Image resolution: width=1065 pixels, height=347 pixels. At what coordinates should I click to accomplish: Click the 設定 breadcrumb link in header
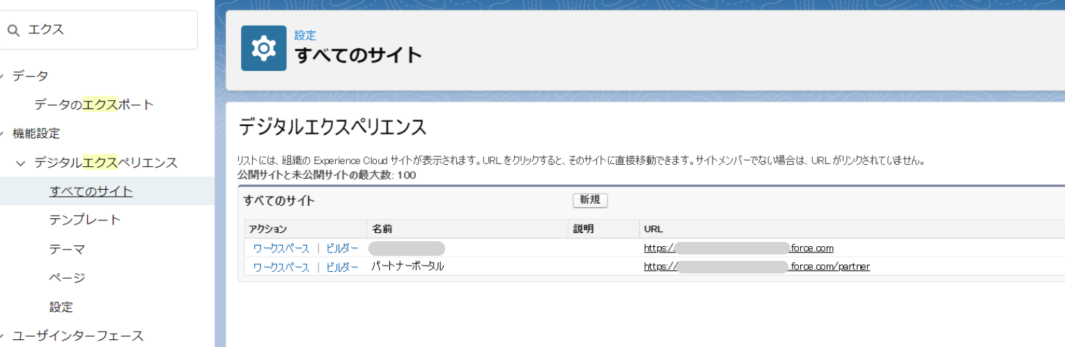pyautogui.click(x=305, y=35)
